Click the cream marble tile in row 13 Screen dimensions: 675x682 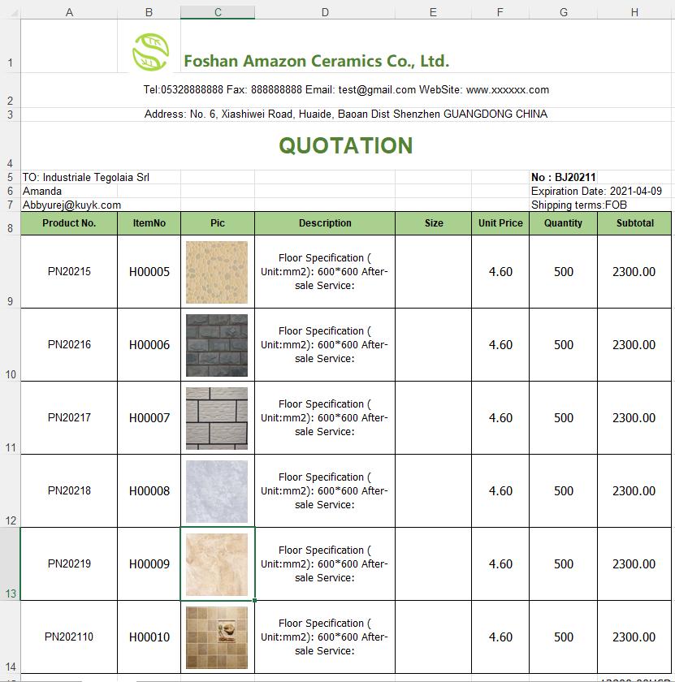[x=217, y=564]
